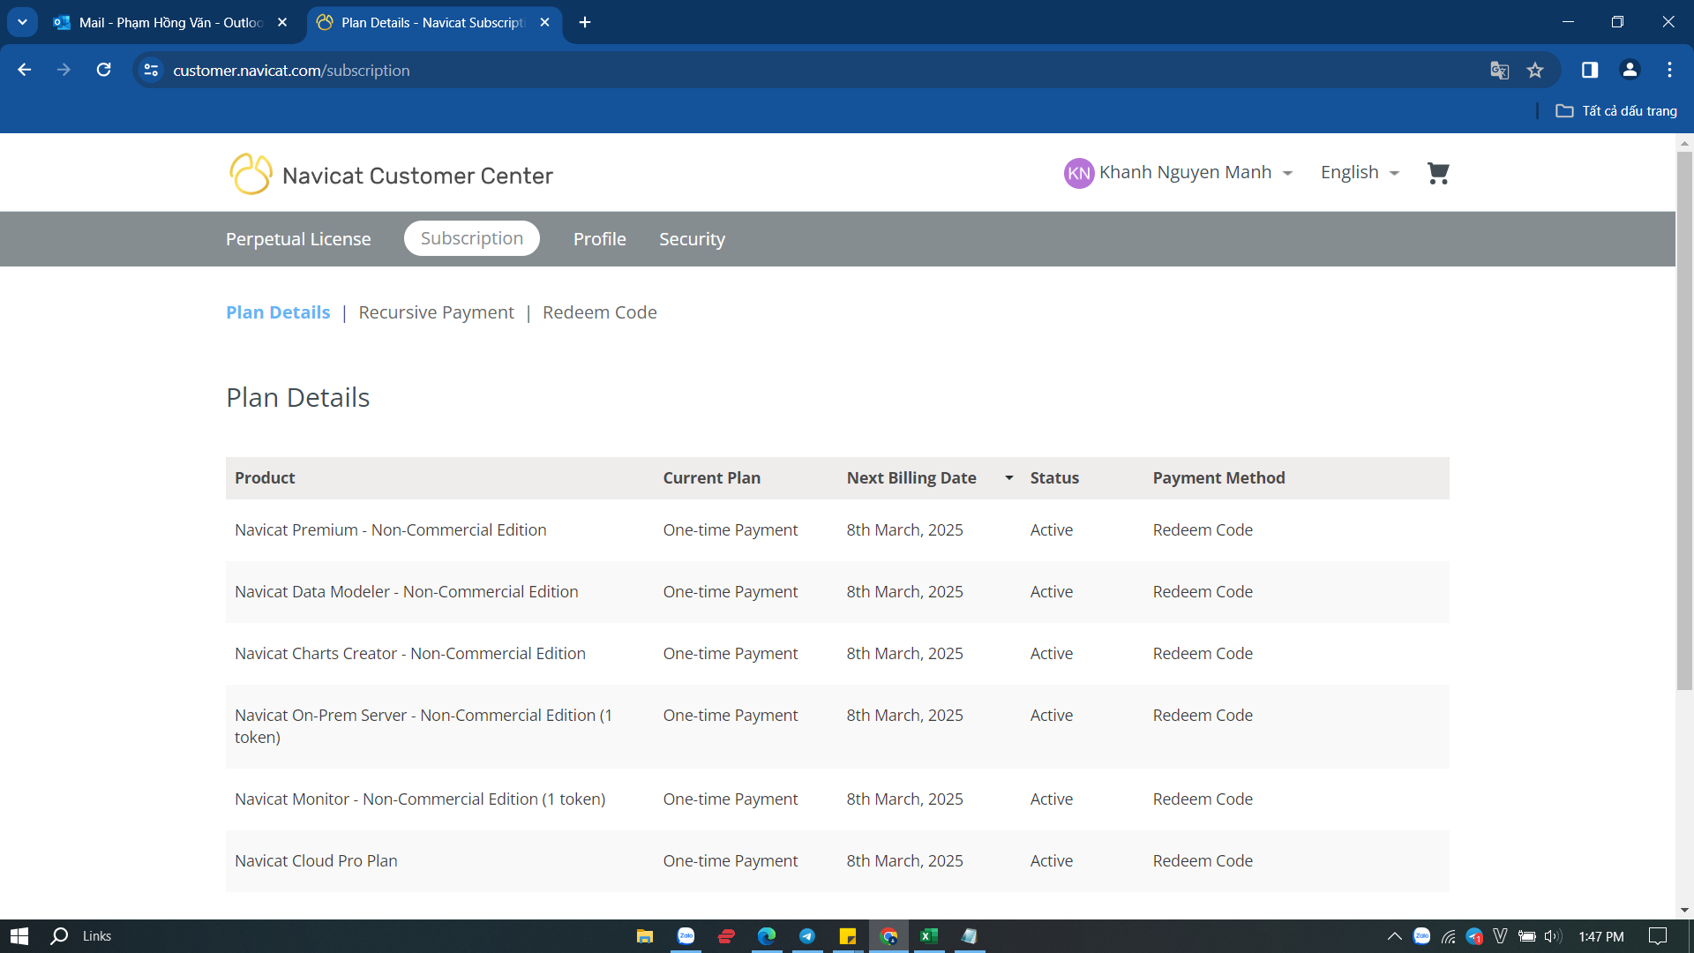The image size is (1694, 953).
Task: Open Microsoft Edge from the taskbar
Action: pyautogui.click(x=767, y=936)
